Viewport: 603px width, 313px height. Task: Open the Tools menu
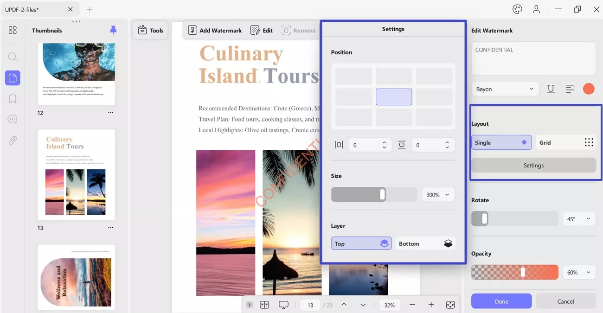[x=151, y=30]
